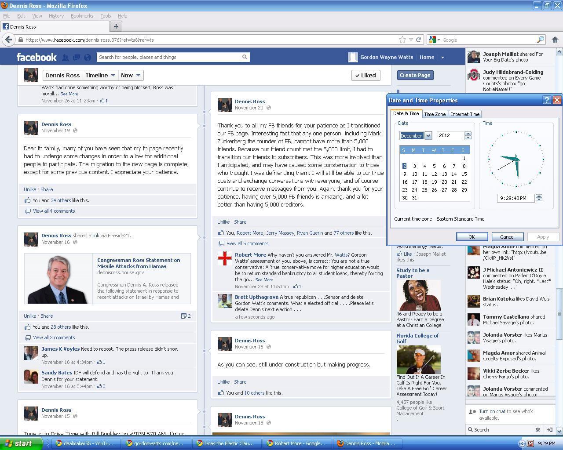This screenshot has width=563, height=450.
Task: Increase the year with up spinner
Action: point(468,134)
